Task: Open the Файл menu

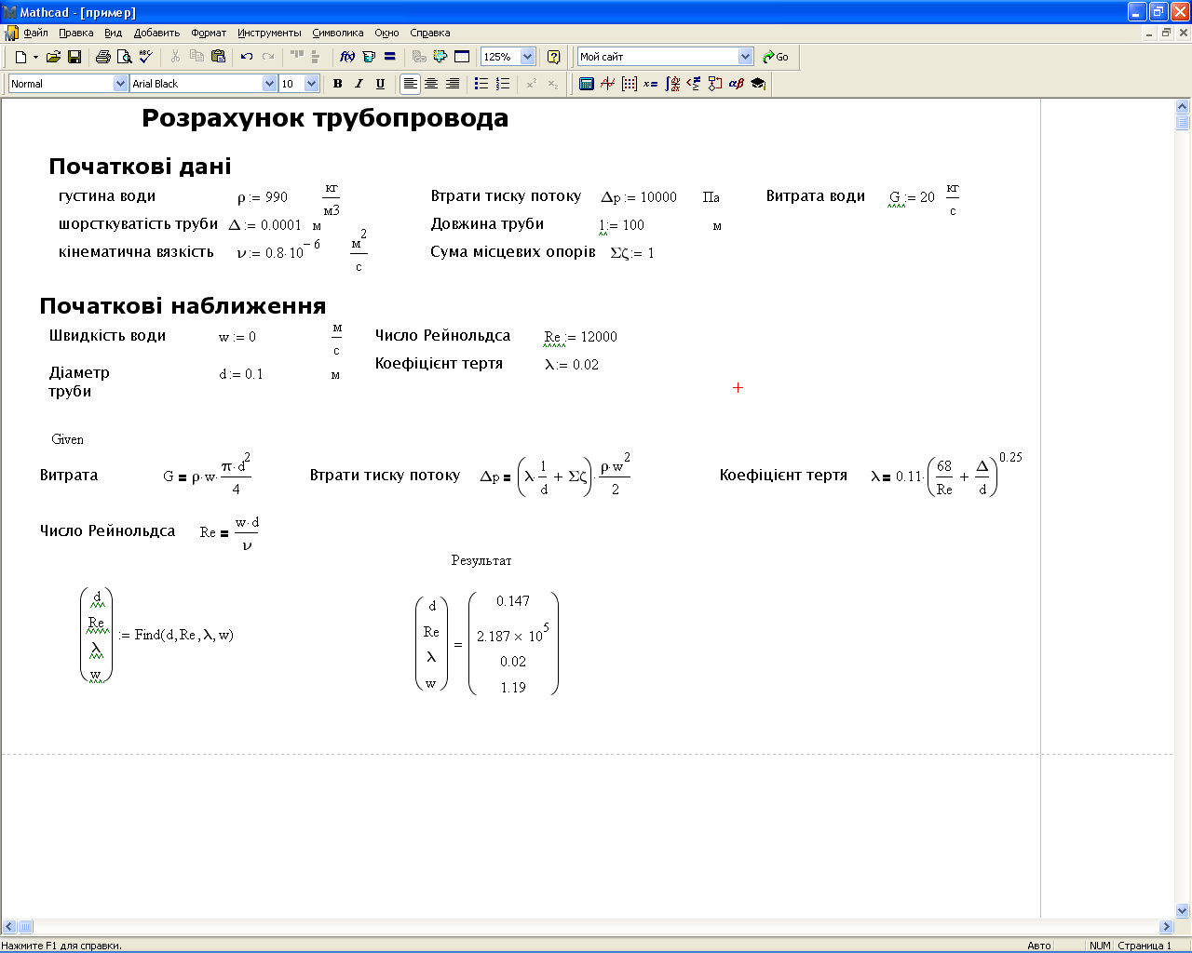Action: click(35, 33)
